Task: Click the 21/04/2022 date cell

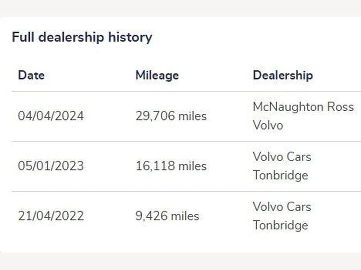Action: [51, 216]
